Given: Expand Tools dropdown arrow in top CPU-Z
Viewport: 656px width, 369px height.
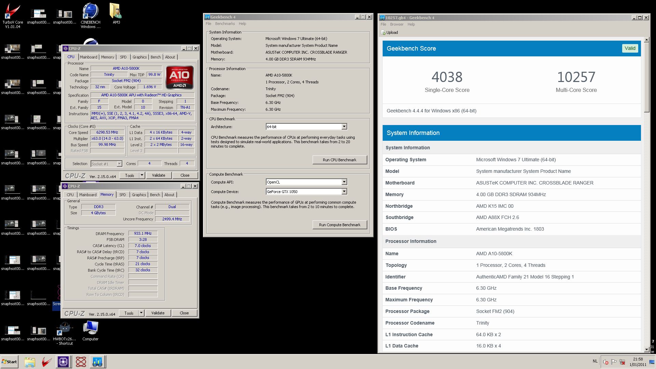Looking at the screenshot, I should 142,175.
